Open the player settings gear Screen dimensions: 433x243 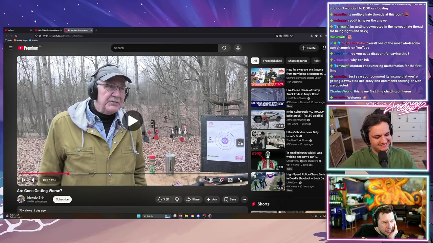221,180
